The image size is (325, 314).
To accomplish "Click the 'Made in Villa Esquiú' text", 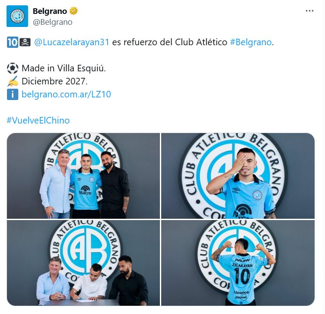I will click(64, 68).
